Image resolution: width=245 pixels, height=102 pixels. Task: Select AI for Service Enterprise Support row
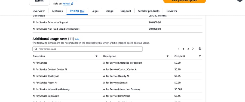(x=117, y=22)
